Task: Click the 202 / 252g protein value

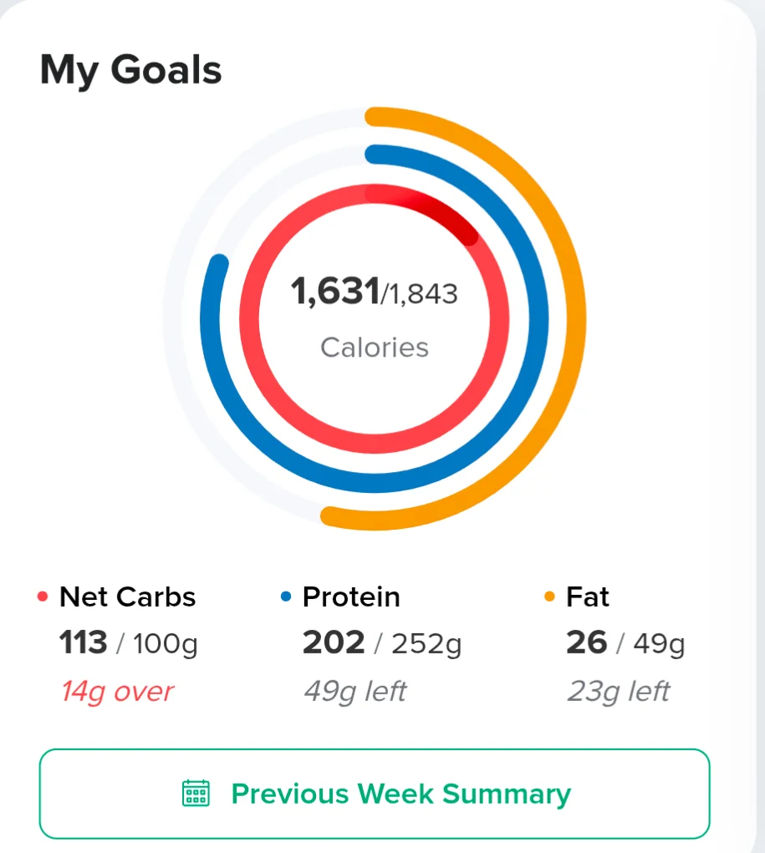Action: pos(382,643)
